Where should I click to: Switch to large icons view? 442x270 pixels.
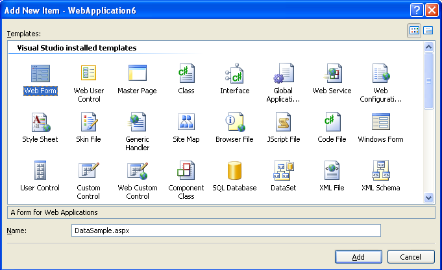pyautogui.click(x=414, y=30)
